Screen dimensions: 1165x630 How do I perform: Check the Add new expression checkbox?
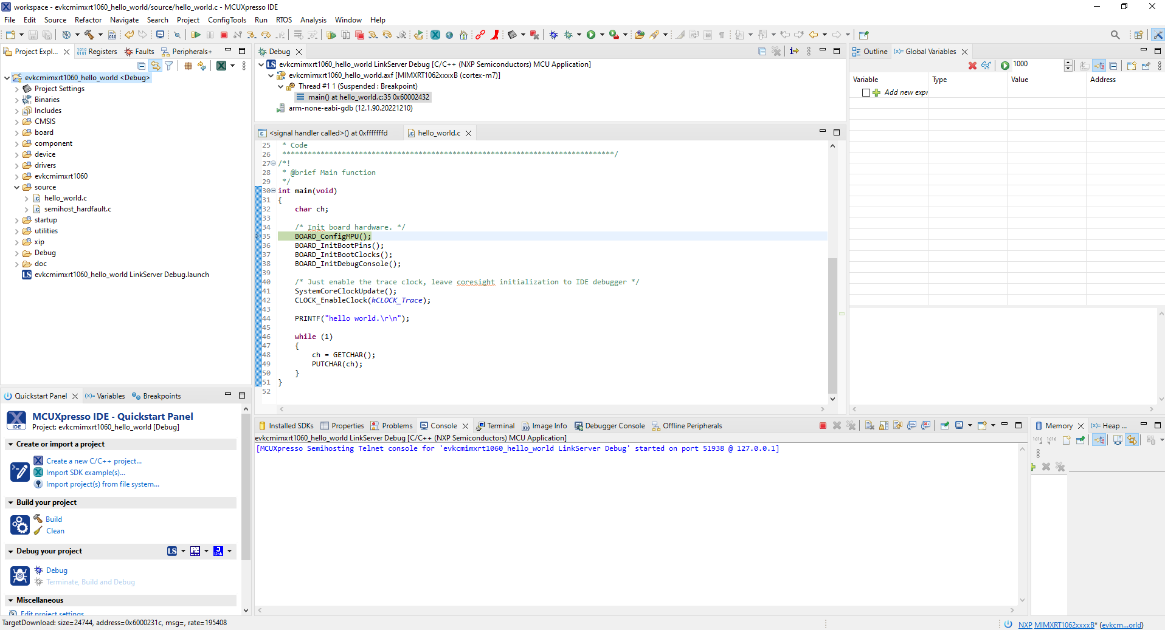click(x=866, y=93)
